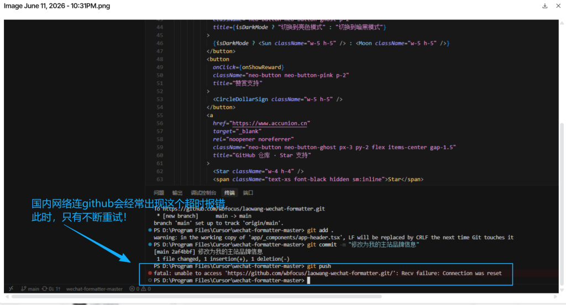Switch to the 输出 panel tab
The image size is (566, 305).
[x=177, y=193]
